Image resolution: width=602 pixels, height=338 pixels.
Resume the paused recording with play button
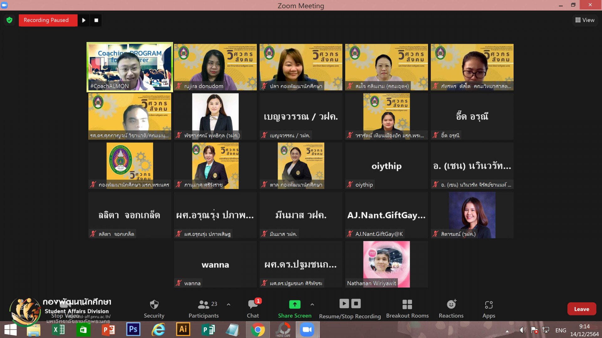[x=84, y=20]
